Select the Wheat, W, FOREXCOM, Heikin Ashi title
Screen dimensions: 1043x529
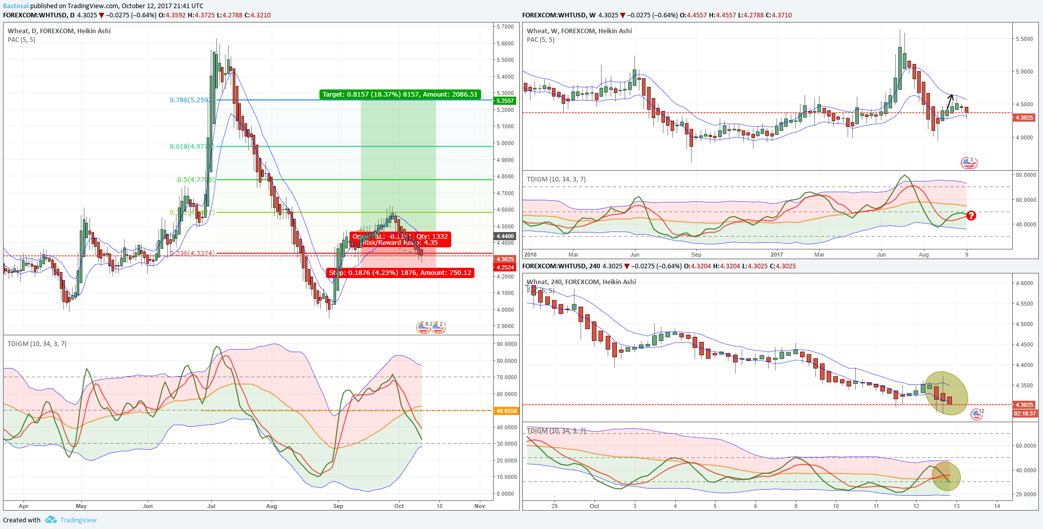[580, 31]
